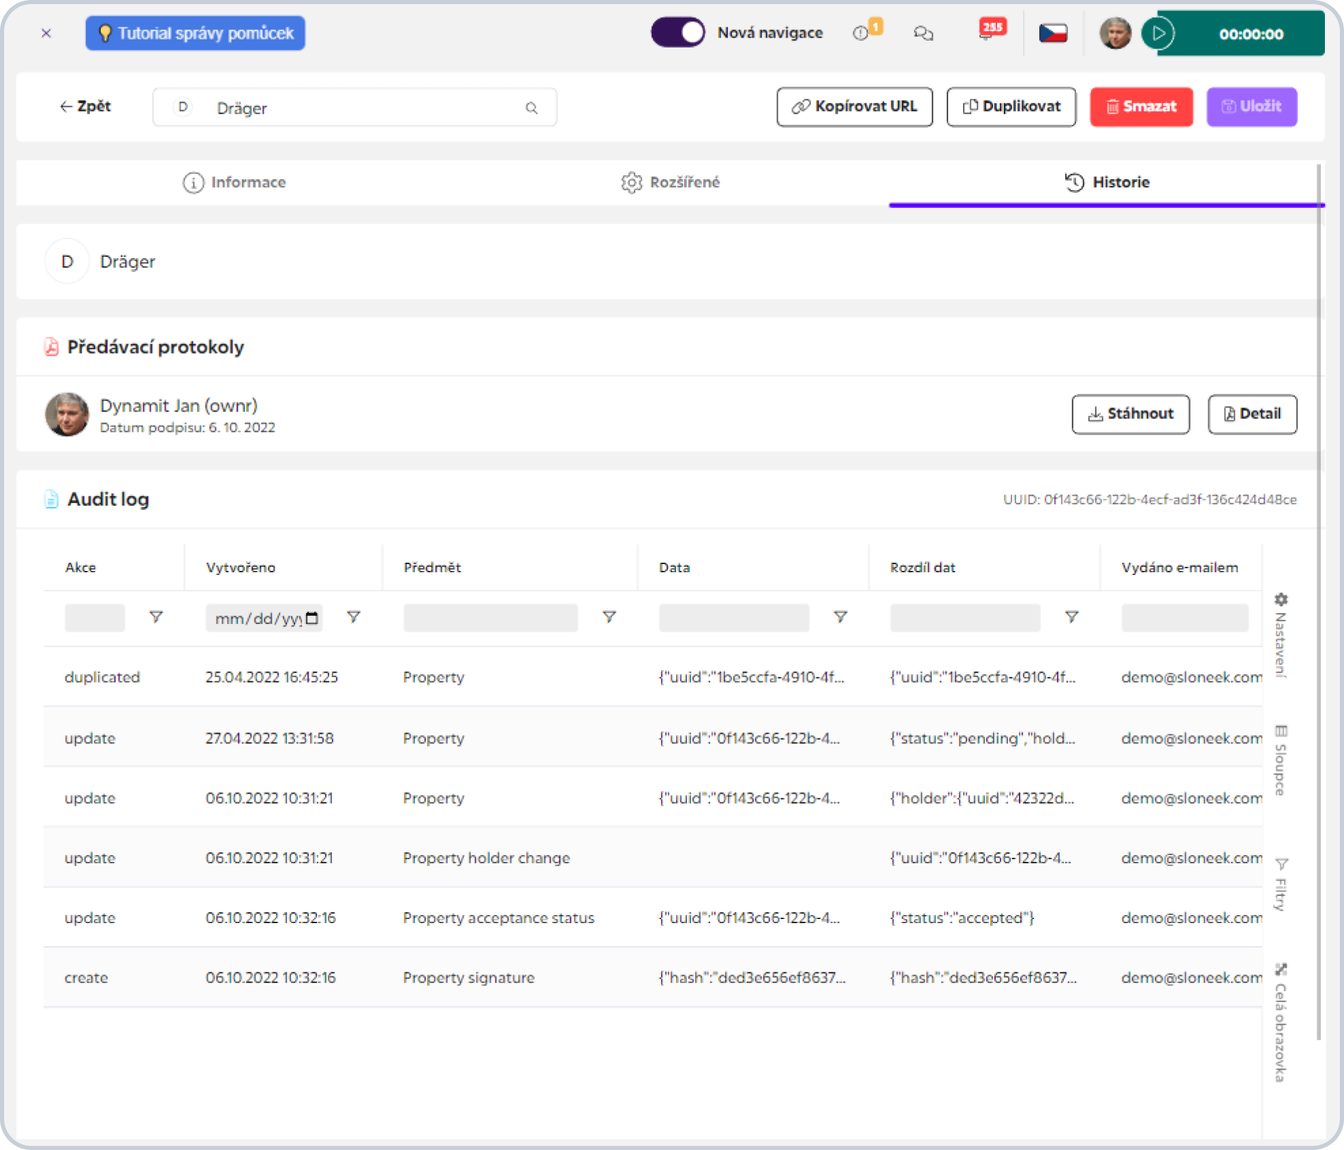Open filter menu for Akce column
Screen dimensions: 1344x1150
tap(156, 617)
